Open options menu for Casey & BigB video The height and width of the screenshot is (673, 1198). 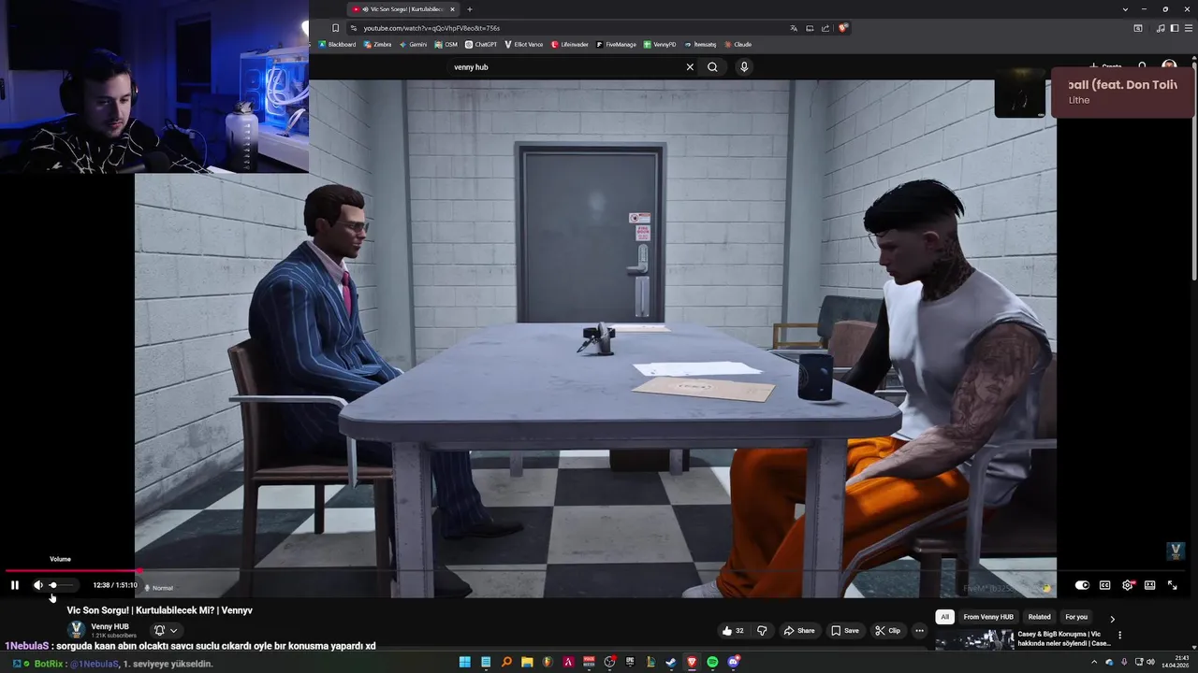(x=1119, y=636)
